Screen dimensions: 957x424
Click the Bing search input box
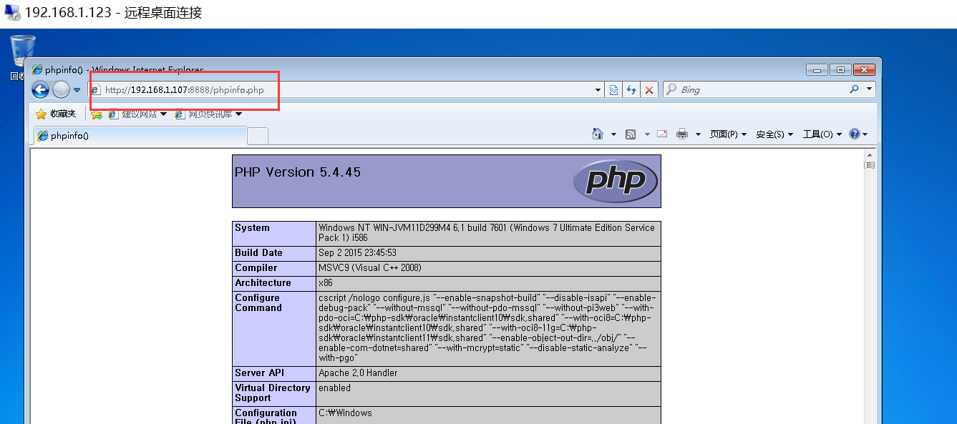point(755,89)
